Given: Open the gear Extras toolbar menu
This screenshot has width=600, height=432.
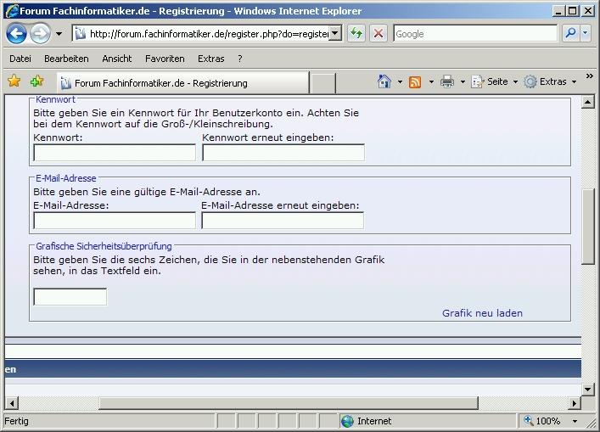Looking at the screenshot, I should (550, 81).
